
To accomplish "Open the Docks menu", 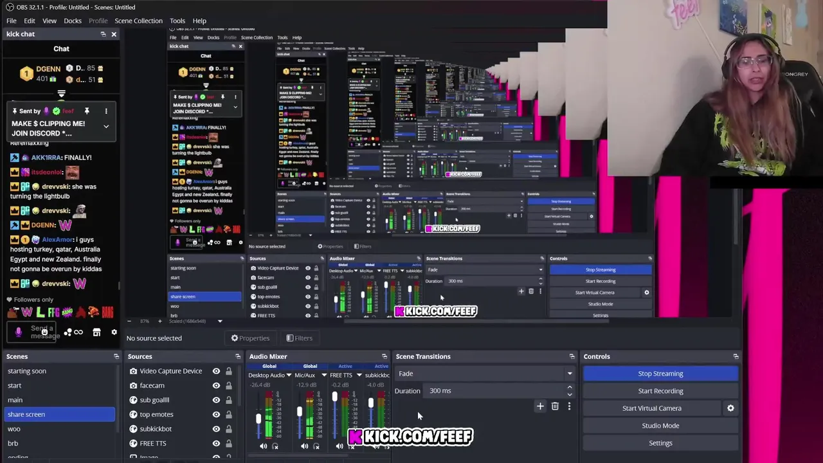I will point(73,21).
